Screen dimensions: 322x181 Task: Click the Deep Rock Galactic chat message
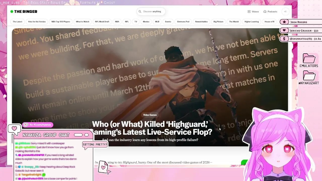coord(45,169)
